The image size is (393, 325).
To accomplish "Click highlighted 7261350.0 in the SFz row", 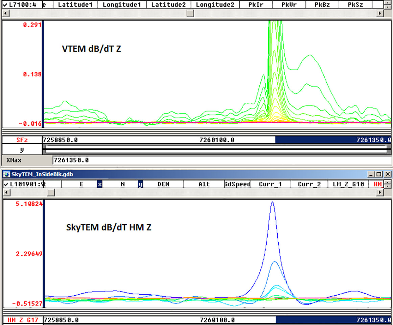I will 373,140.
